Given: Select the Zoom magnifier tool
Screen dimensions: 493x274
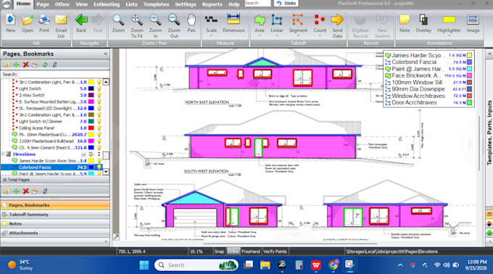Looking at the screenshot, I should point(118,24).
